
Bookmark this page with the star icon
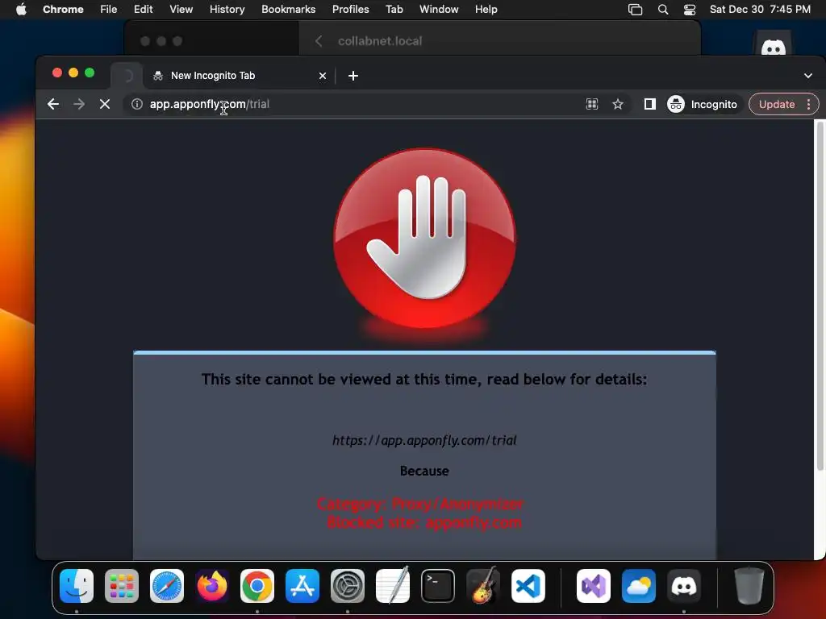618,104
